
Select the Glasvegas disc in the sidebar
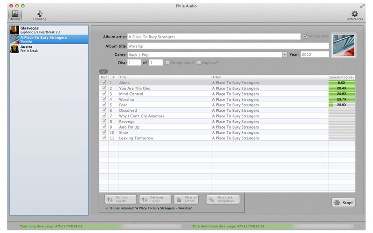click(x=49, y=30)
